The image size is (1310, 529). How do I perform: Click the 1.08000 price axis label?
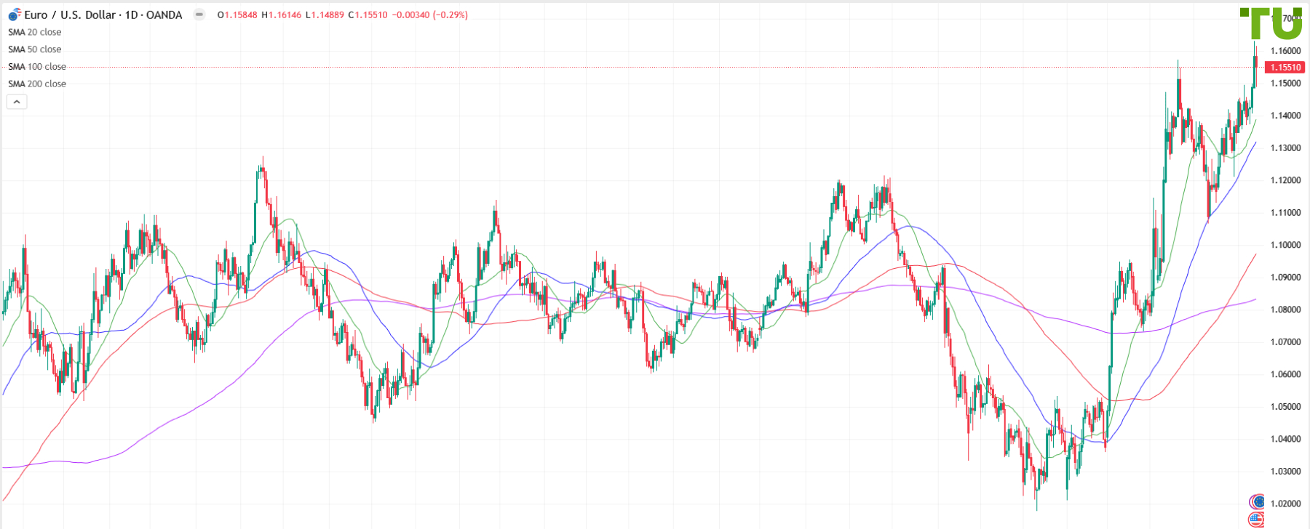point(1285,310)
